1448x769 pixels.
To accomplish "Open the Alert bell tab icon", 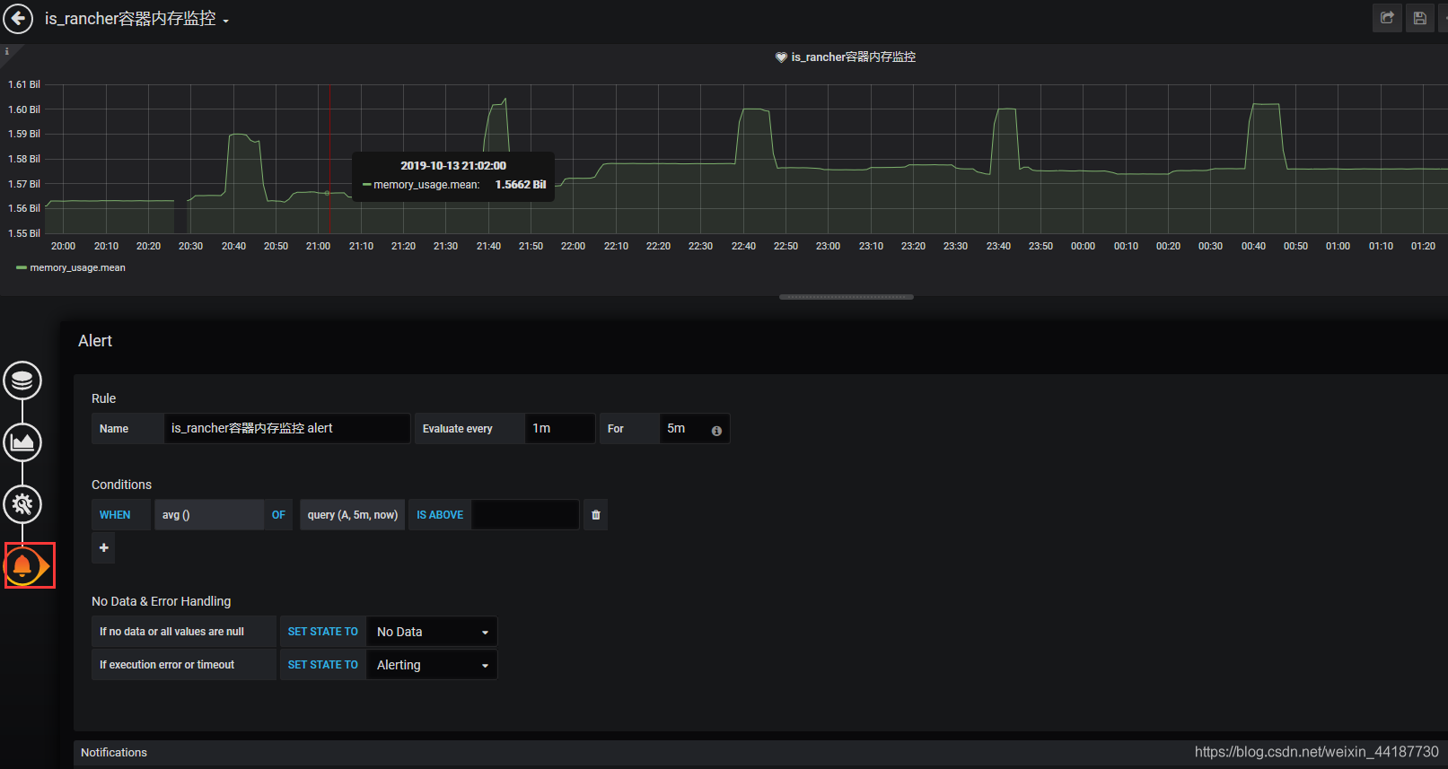I will point(23,566).
